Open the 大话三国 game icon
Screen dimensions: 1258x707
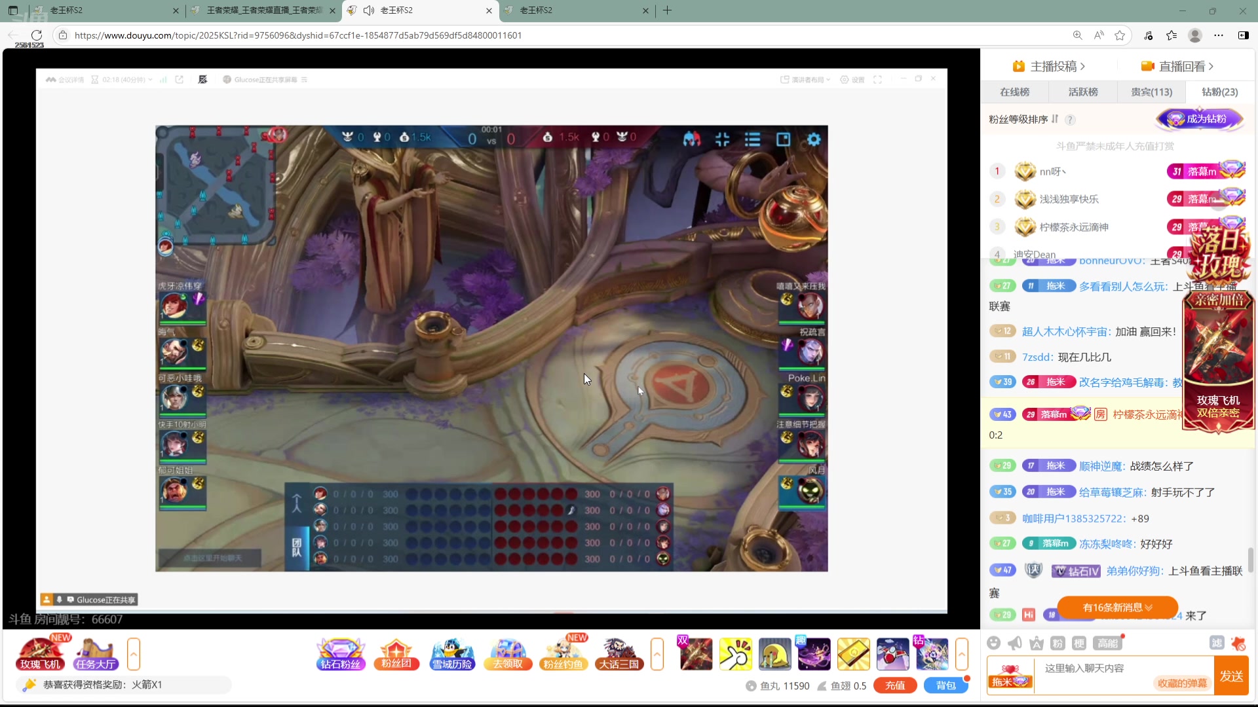click(619, 653)
